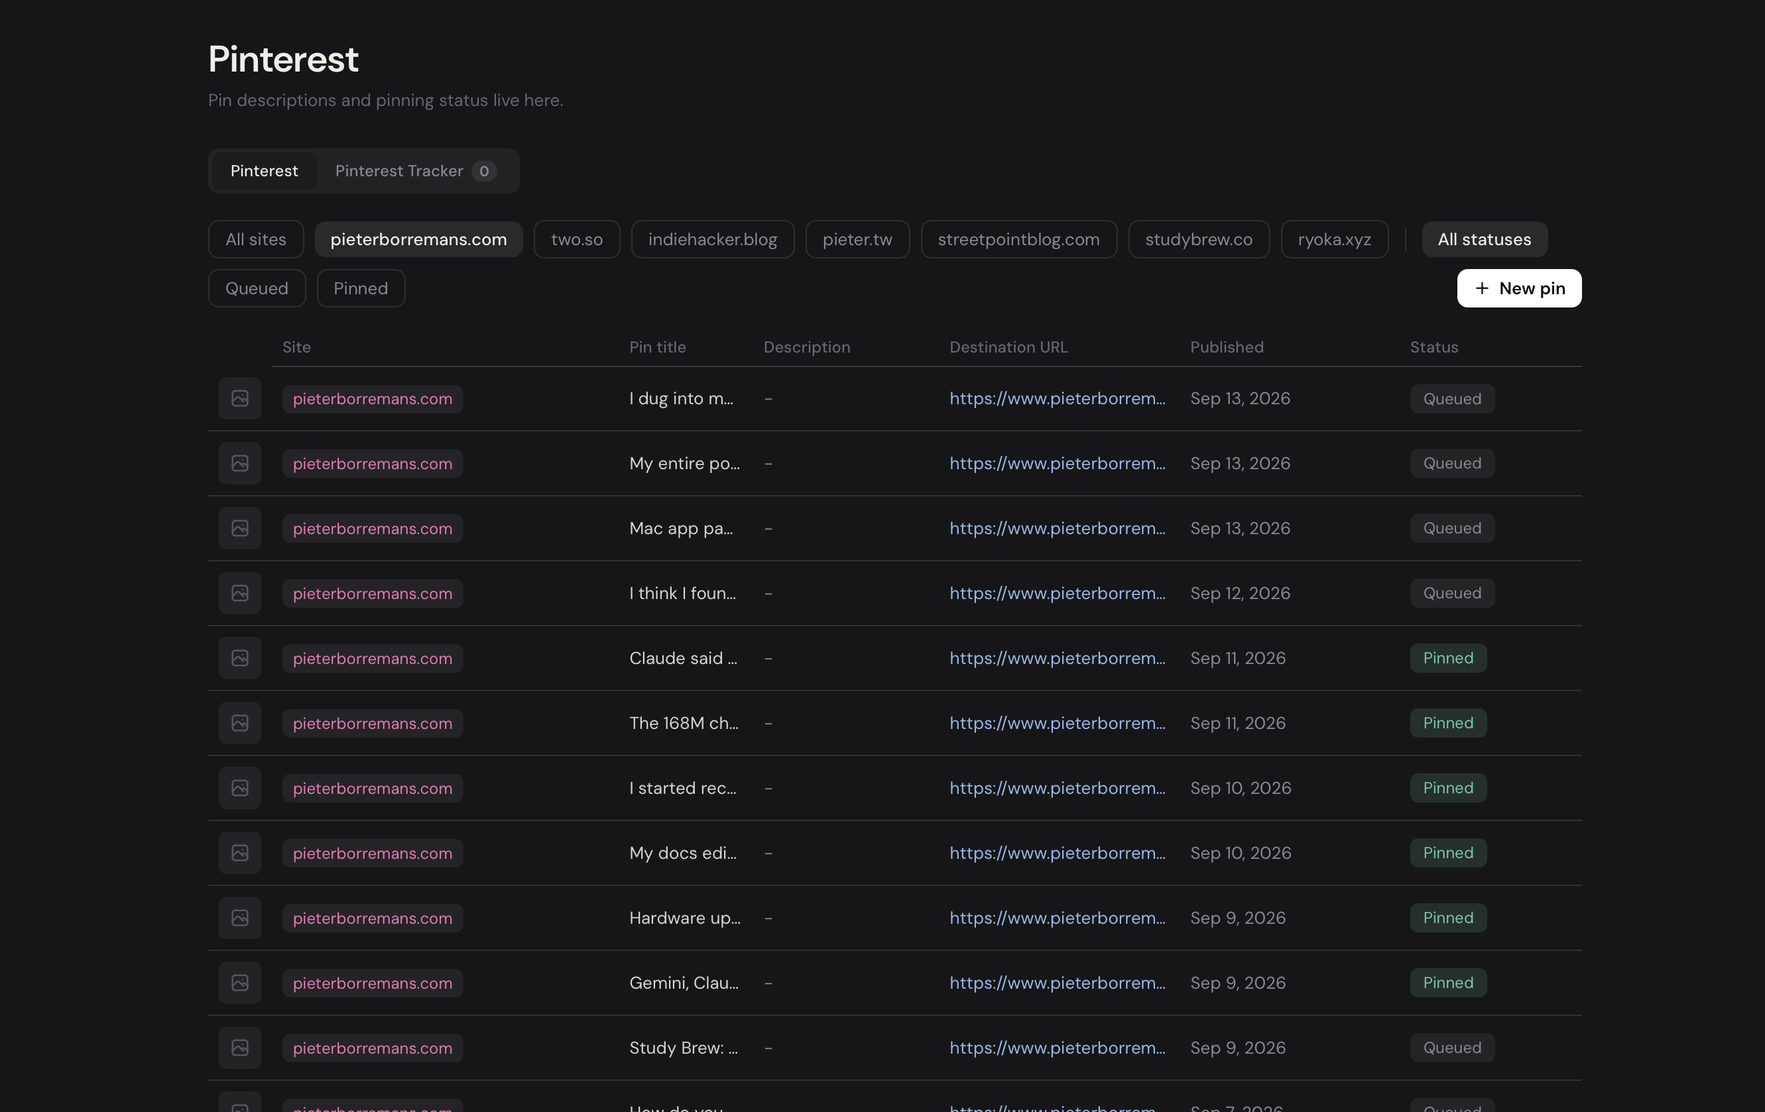The width and height of the screenshot is (1765, 1112).
Task: Open image placeholder for 'Hardware up...' pin
Action: 239,918
